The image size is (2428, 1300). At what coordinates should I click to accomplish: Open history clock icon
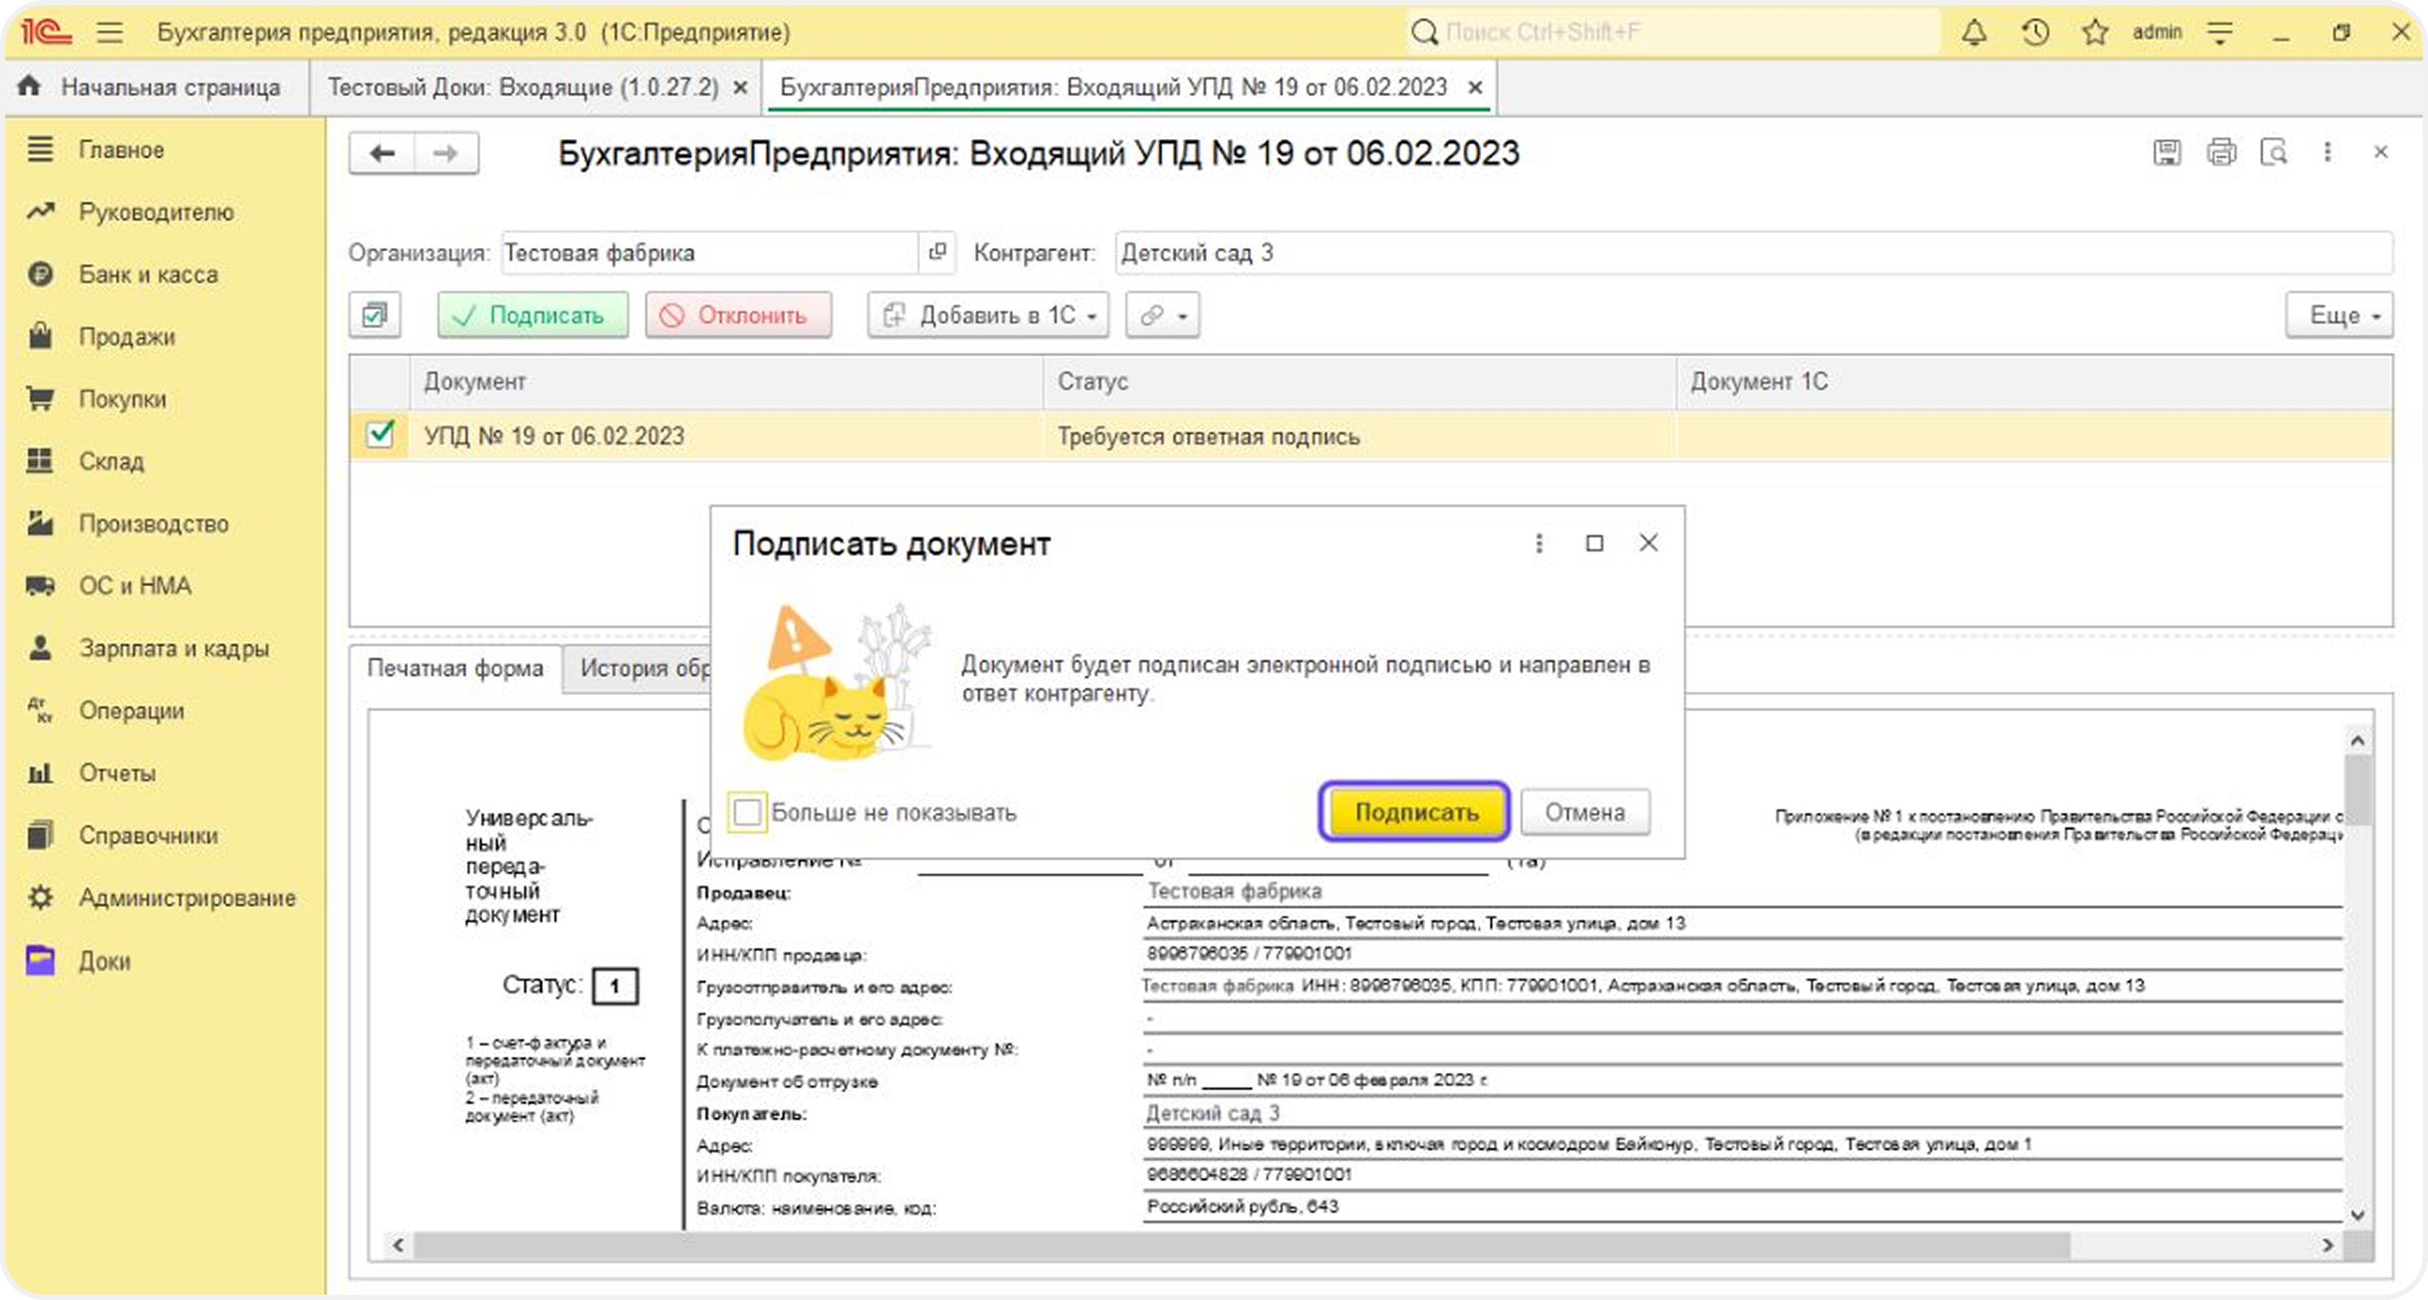pyautogui.click(x=2035, y=32)
